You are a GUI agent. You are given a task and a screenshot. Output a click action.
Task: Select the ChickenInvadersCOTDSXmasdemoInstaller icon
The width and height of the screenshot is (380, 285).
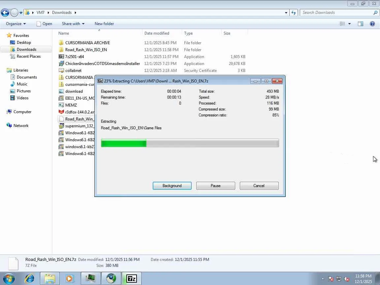point(61,63)
